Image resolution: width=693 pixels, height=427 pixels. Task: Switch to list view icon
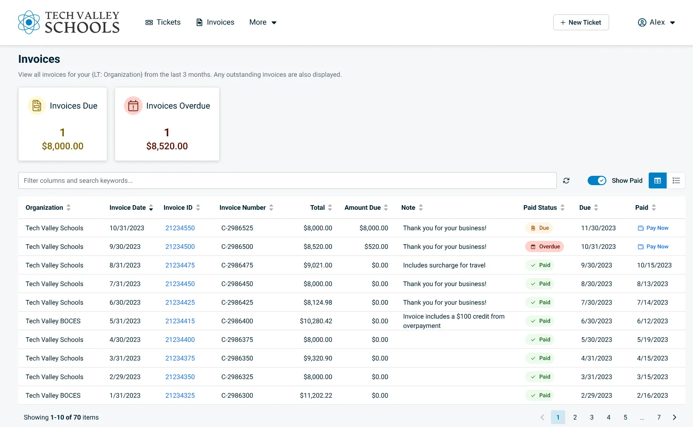[x=676, y=180]
